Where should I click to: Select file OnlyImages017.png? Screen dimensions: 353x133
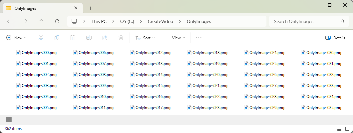pyautogui.click(x=150, y=108)
